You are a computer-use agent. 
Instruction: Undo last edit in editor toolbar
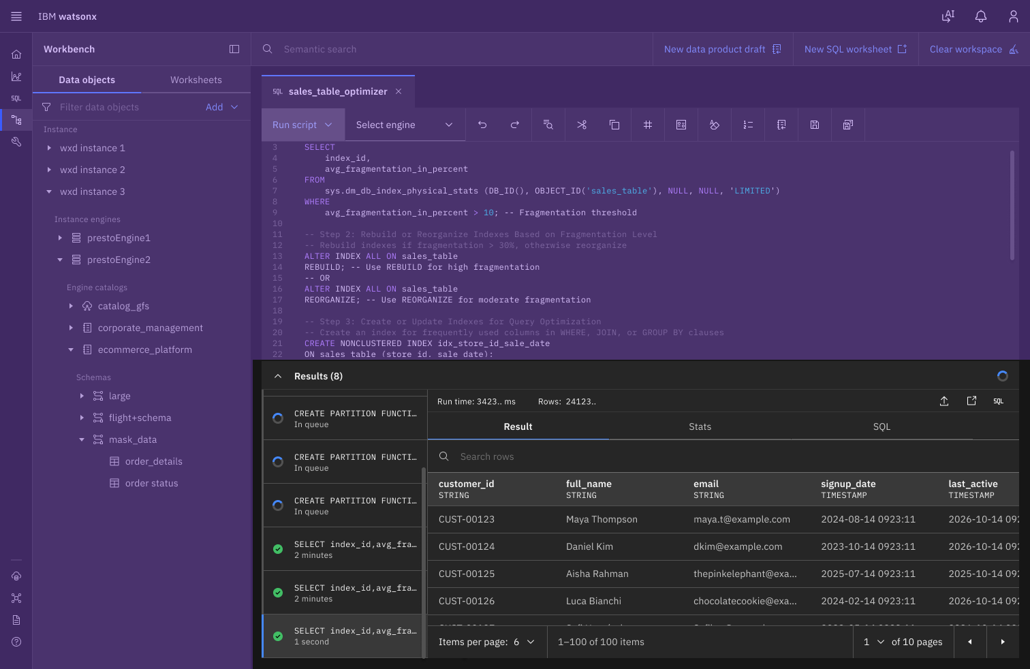point(482,125)
